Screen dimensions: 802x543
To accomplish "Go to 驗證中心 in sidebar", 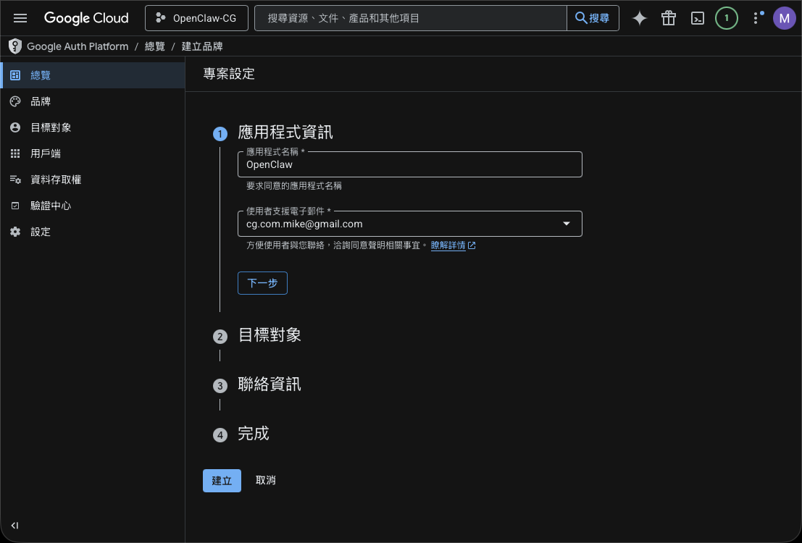I will click(50, 206).
